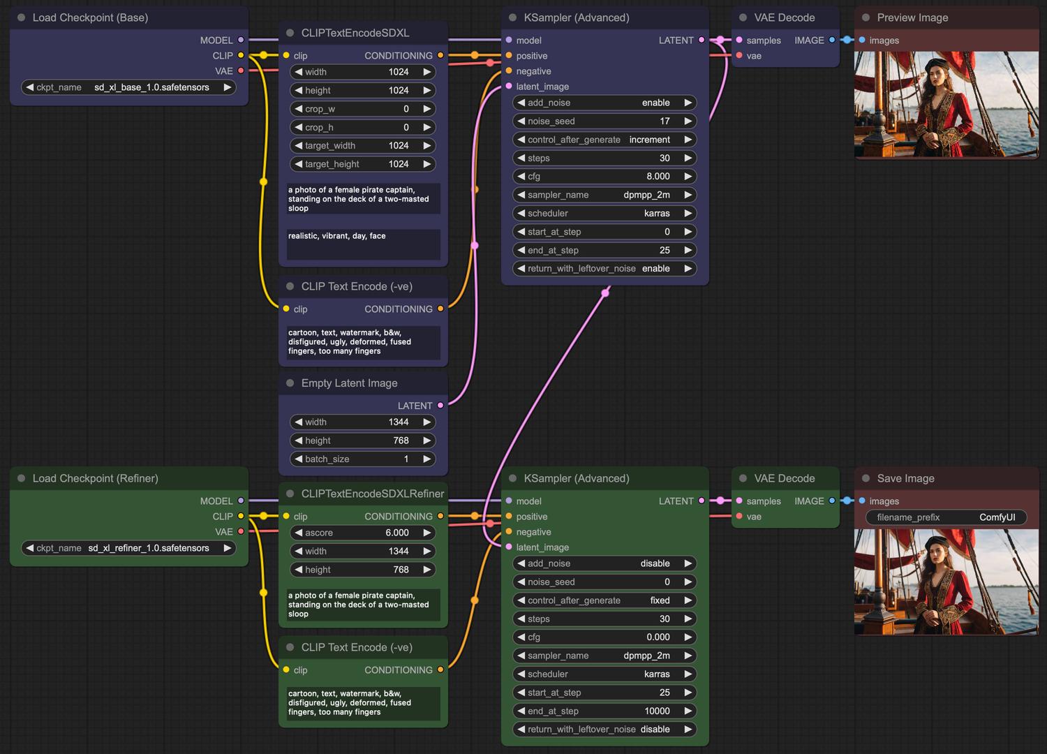The height and width of the screenshot is (754, 1047).
Task: Toggle return_with_leftover_noise enable on purple KSampler
Action: pos(604,268)
